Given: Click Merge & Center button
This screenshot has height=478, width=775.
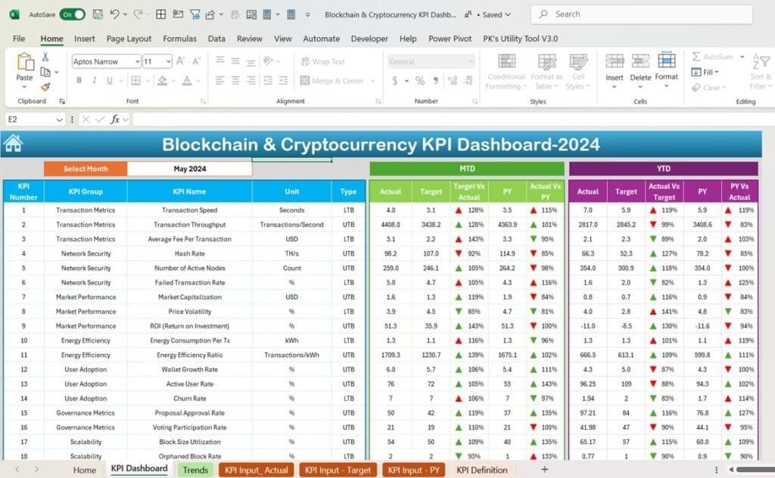Looking at the screenshot, I should tap(332, 80).
